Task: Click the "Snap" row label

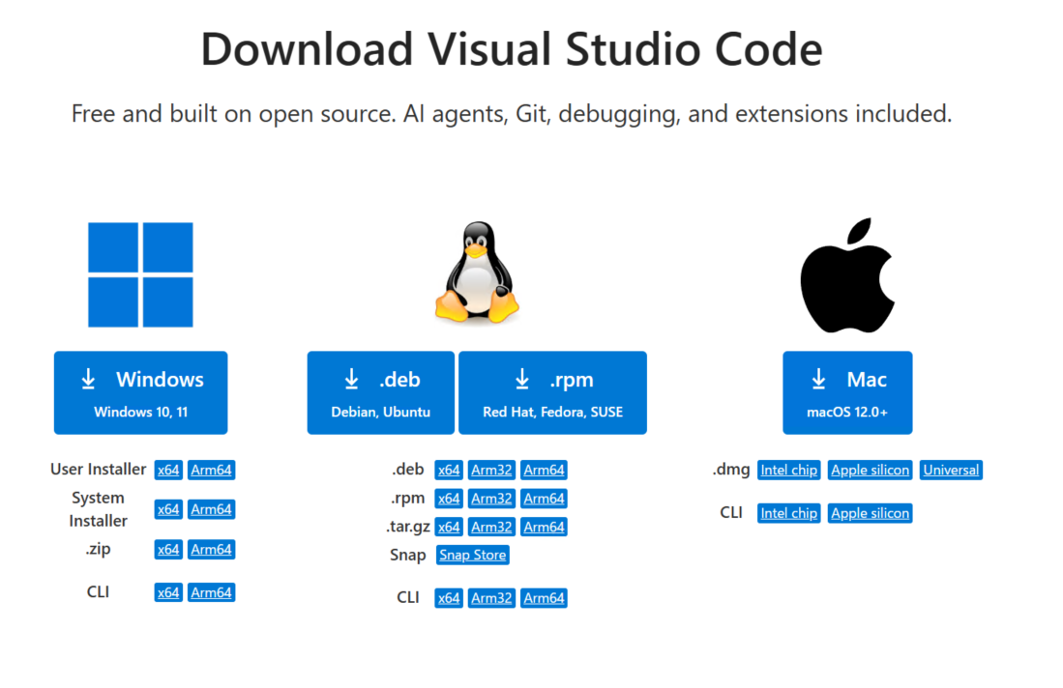Action: click(x=407, y=556)
